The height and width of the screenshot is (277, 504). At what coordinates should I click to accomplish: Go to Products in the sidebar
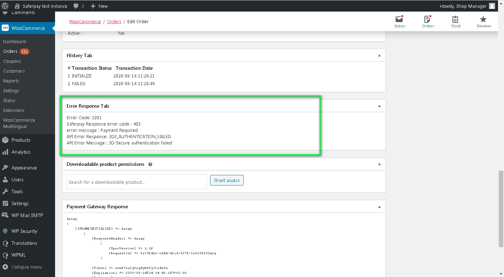point(21,140)
